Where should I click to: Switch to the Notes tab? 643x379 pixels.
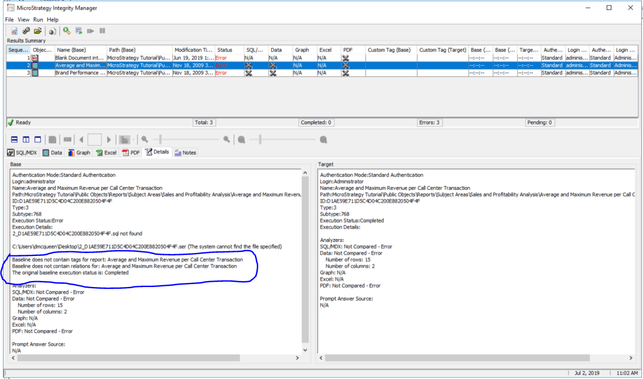[185, 152]
